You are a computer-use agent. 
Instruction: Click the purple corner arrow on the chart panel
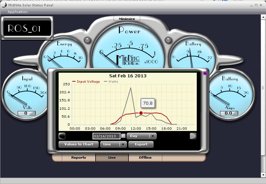tap(205, 73)
